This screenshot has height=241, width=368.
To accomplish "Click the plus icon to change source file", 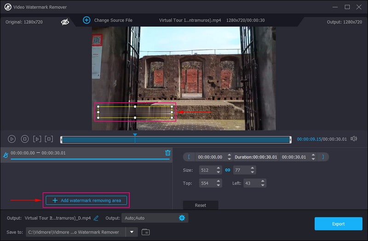I will [x=86, y=20].
